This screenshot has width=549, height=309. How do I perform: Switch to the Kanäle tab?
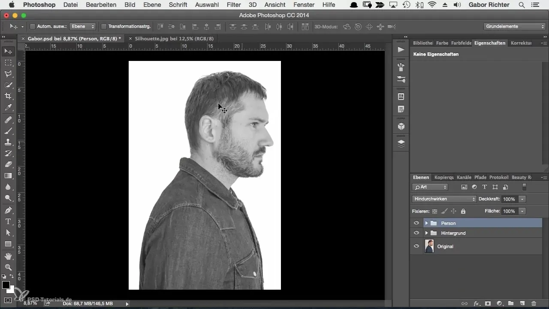coord(464,177)
